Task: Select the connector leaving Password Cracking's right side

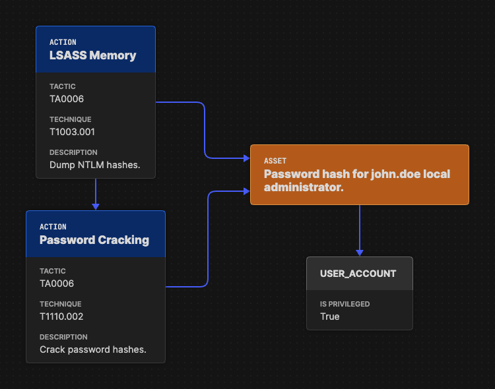Action: [188, 287]
